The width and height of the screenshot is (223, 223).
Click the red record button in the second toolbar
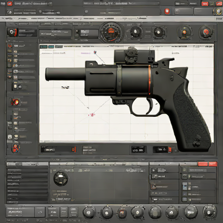[x=167, y=11]
